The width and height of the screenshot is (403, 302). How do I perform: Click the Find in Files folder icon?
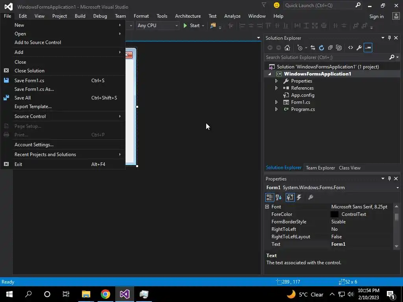(x=213, y=26)
